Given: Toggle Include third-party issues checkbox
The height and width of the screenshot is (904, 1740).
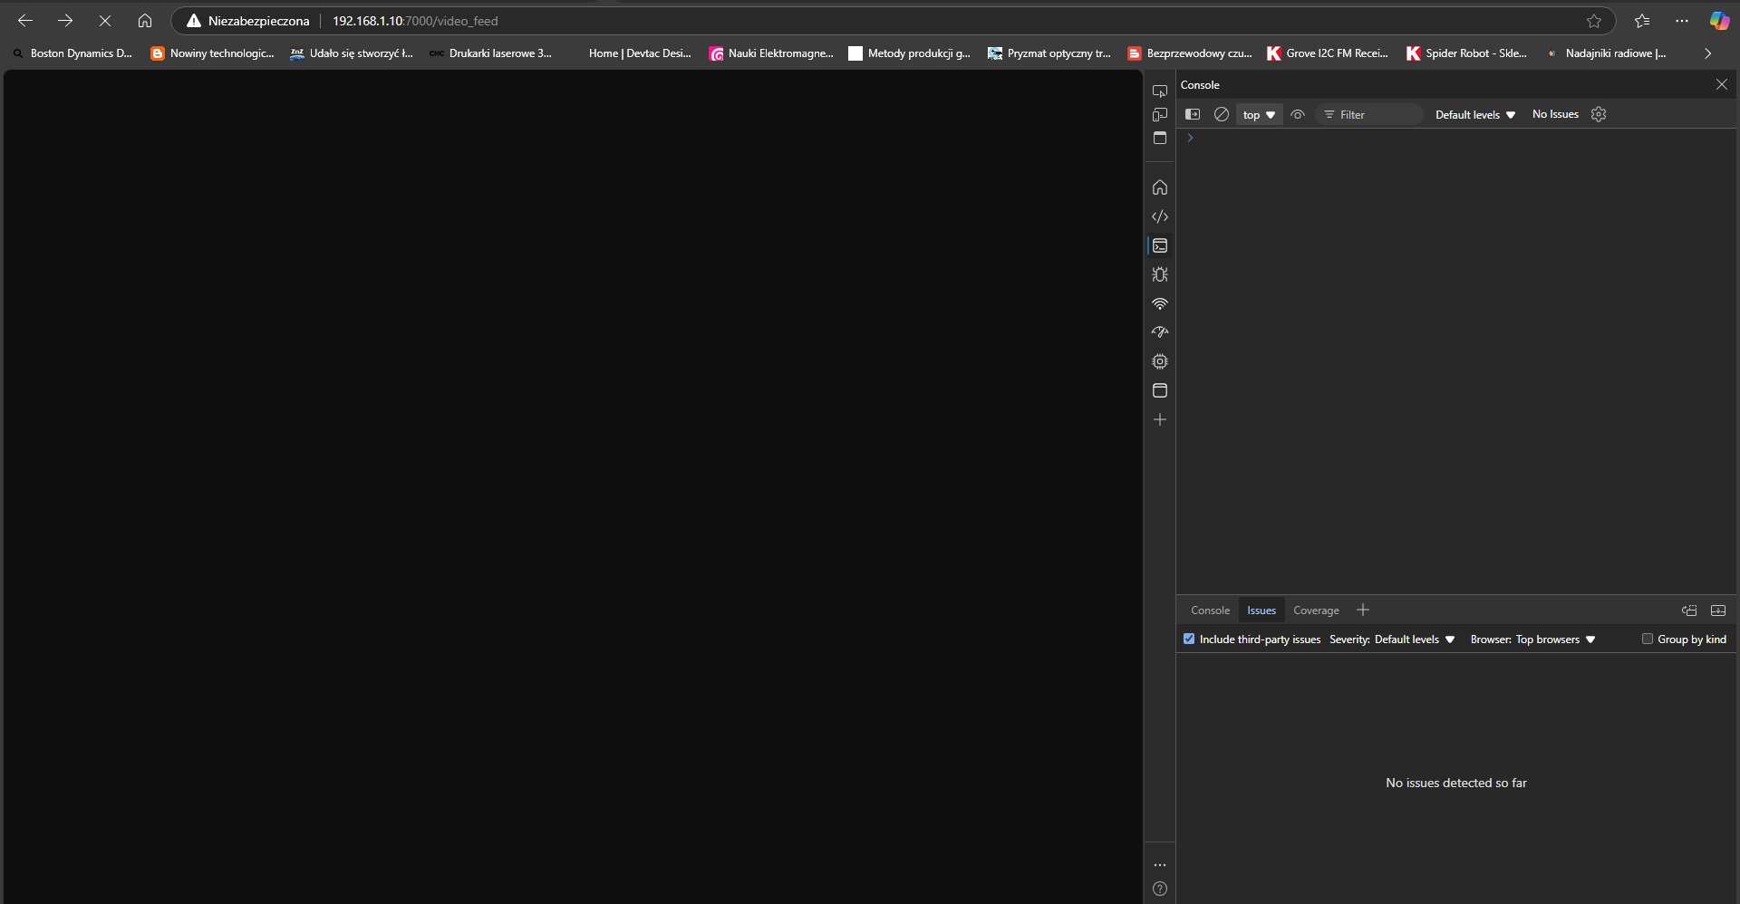Looking at the screenshot, I should [x=1189, y=639].
